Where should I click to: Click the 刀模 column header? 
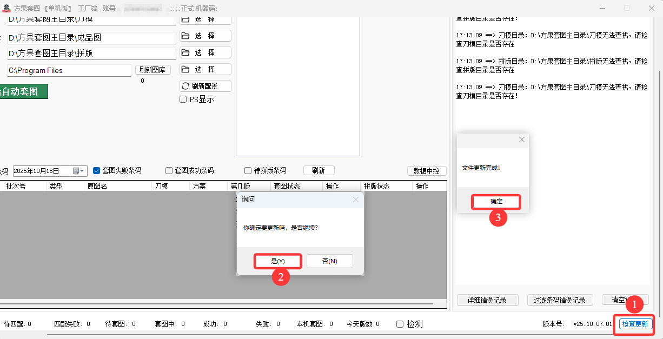171,186
